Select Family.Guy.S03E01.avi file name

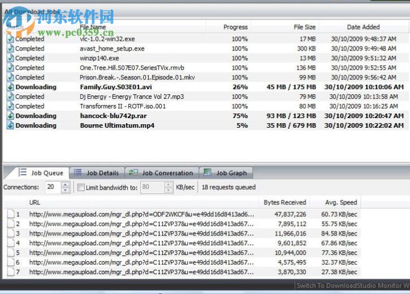click(x=116, y=87)
